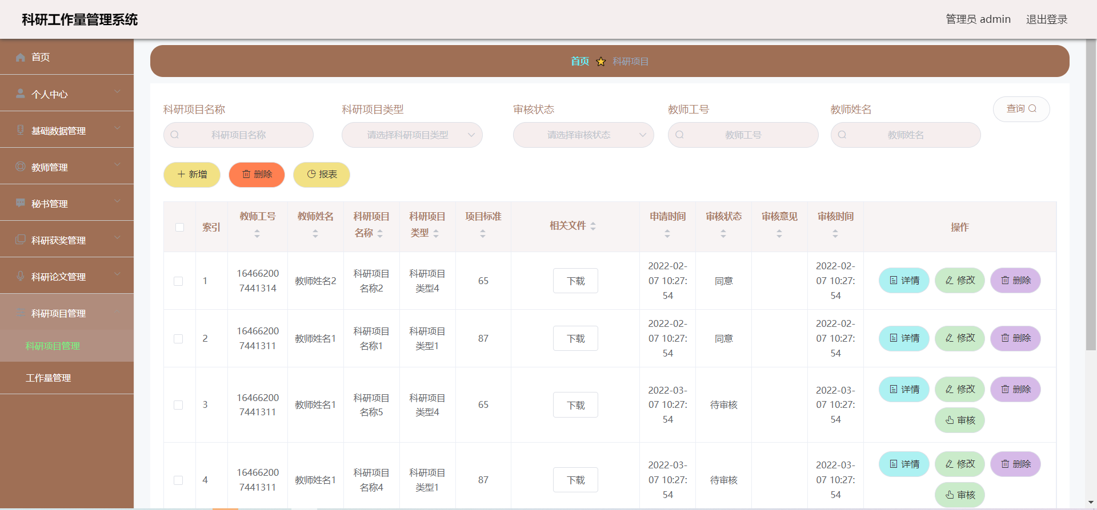This screenshot has width=1097, height=510.
Task: Click 管理员 admin in header
Action: (x=978, y=19)
